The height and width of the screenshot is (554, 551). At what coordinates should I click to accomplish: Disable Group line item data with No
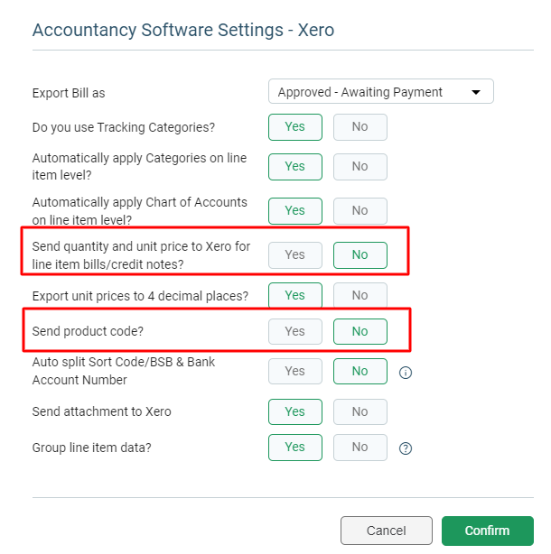(360, 448)
